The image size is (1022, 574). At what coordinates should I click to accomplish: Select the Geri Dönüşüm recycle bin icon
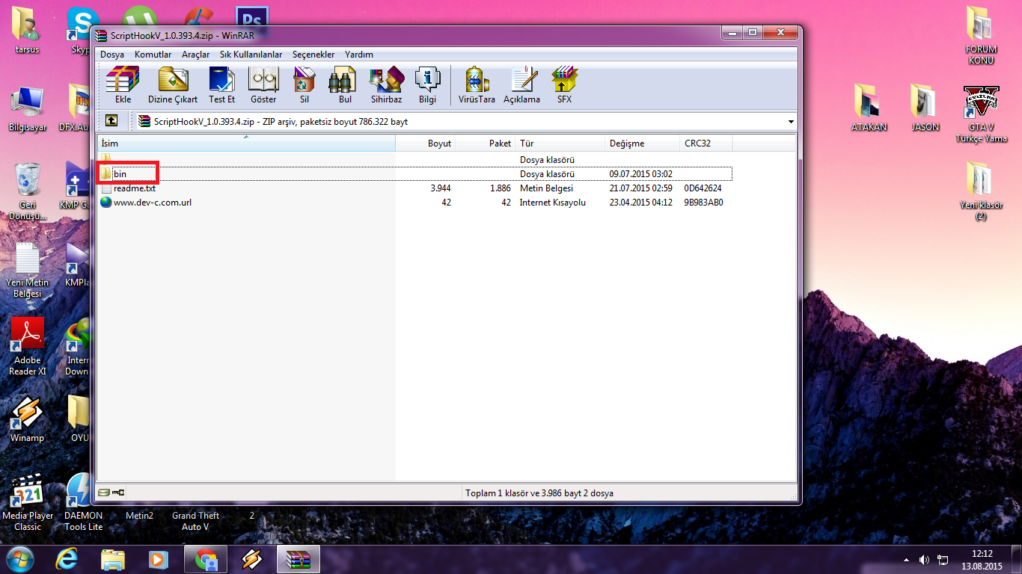[28, 191]
